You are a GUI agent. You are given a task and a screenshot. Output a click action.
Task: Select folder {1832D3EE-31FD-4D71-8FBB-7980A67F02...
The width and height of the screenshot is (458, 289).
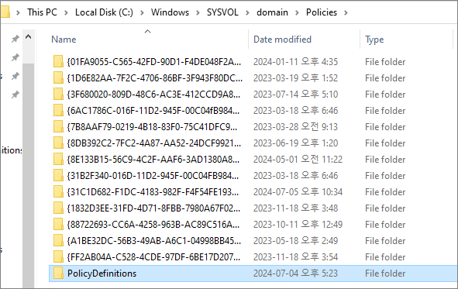[x=153, y=208]
